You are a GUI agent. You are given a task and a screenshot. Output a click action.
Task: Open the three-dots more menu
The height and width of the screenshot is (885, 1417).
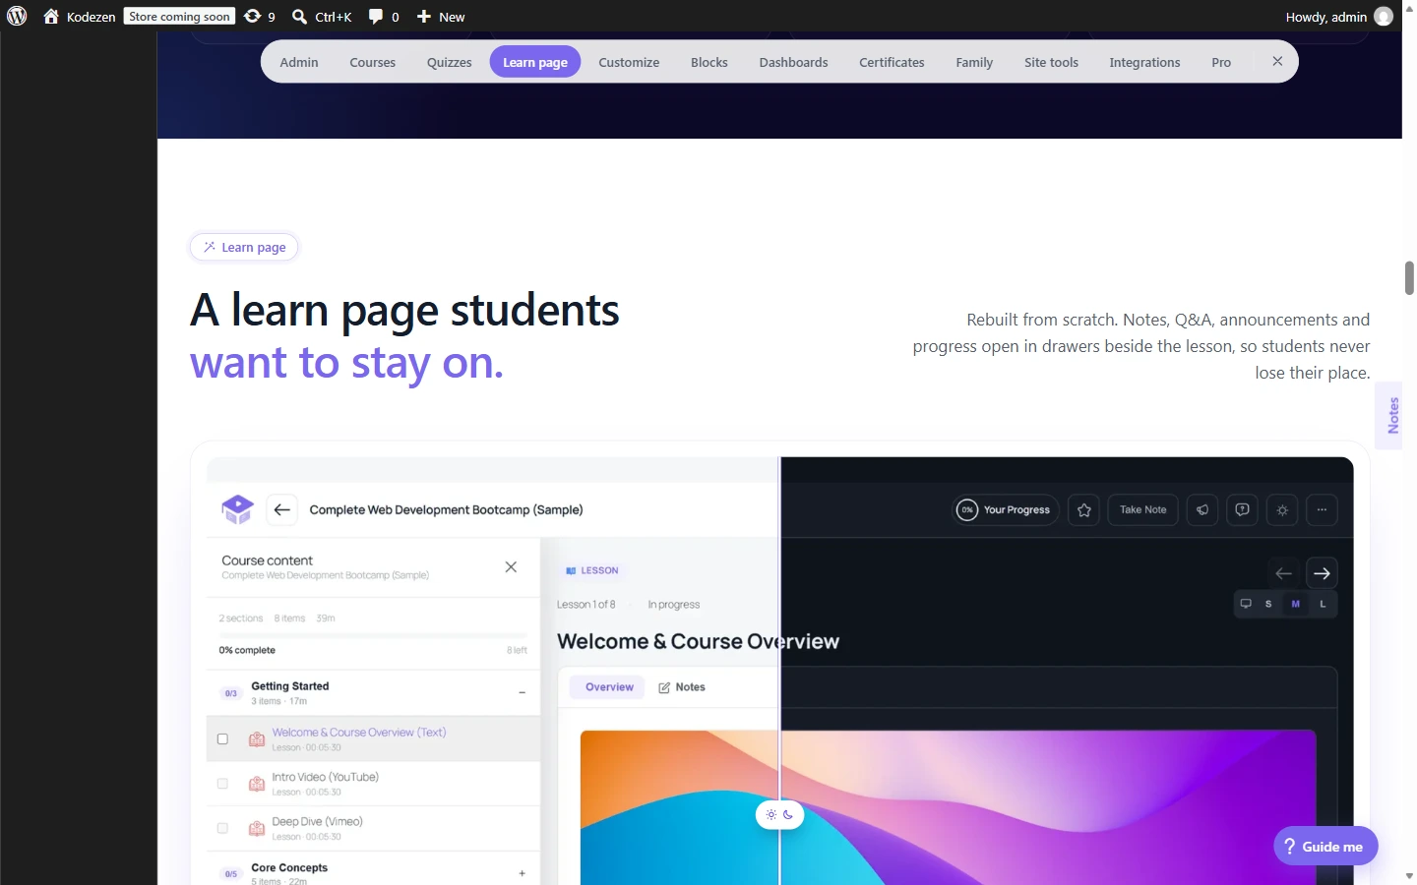(1323, 509)
